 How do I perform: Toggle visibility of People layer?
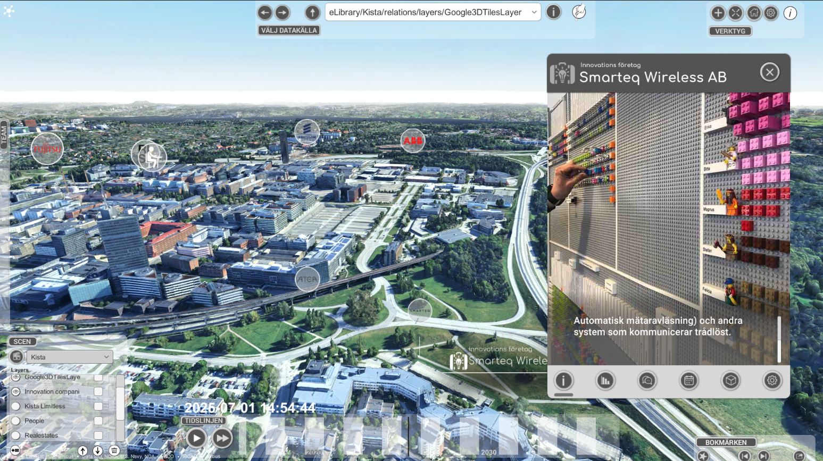(16, 421)
